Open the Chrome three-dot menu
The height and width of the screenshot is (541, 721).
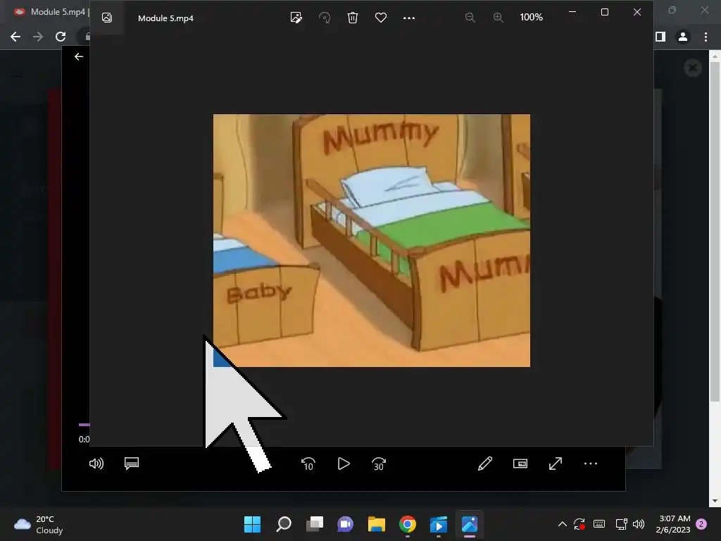(x=706, y=37)
